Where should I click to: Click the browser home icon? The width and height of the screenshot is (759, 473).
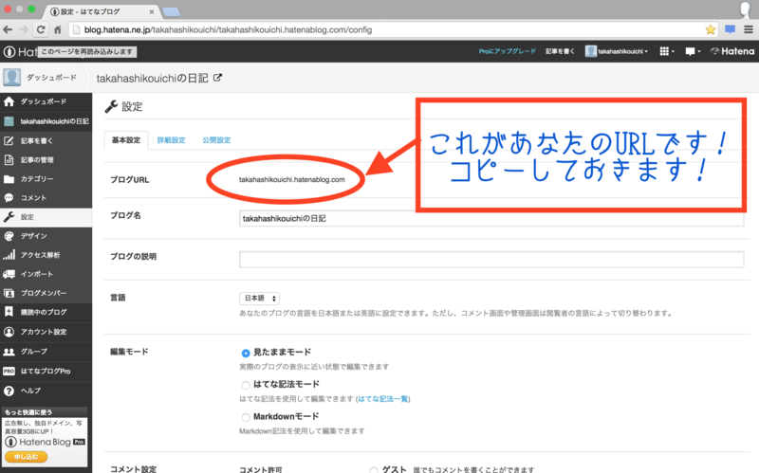58,29
